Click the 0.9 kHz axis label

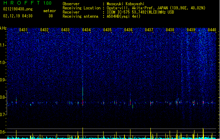[3, 80]
